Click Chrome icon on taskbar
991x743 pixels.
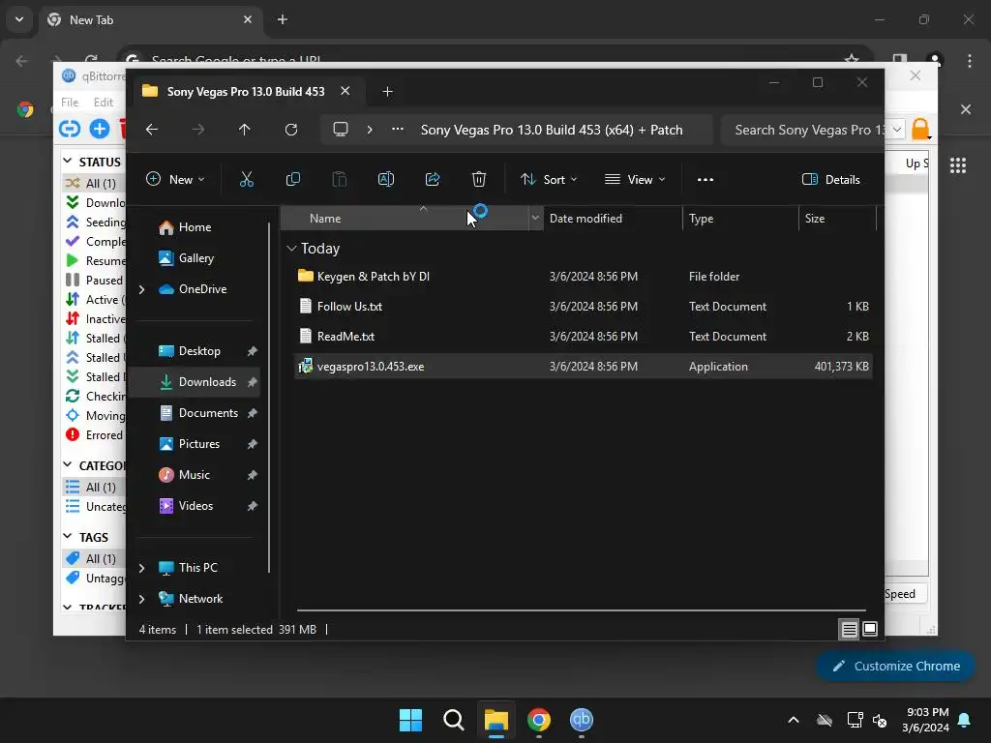click(539, 720)
